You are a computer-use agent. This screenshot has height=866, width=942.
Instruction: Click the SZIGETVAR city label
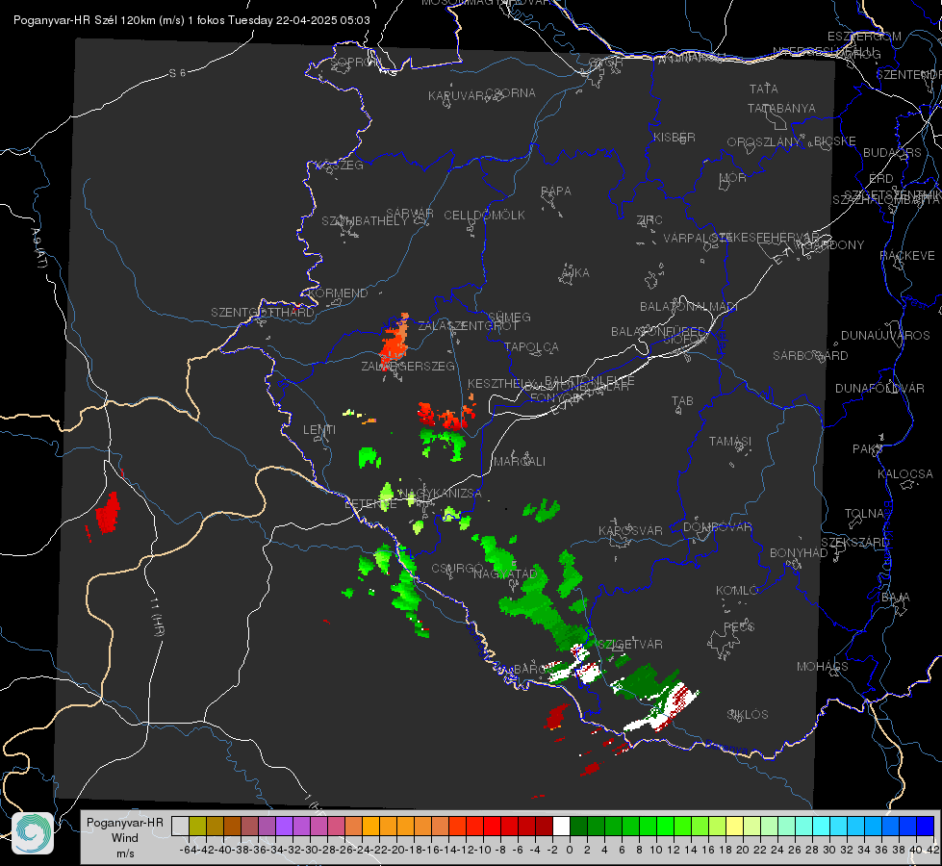(629, 645)
